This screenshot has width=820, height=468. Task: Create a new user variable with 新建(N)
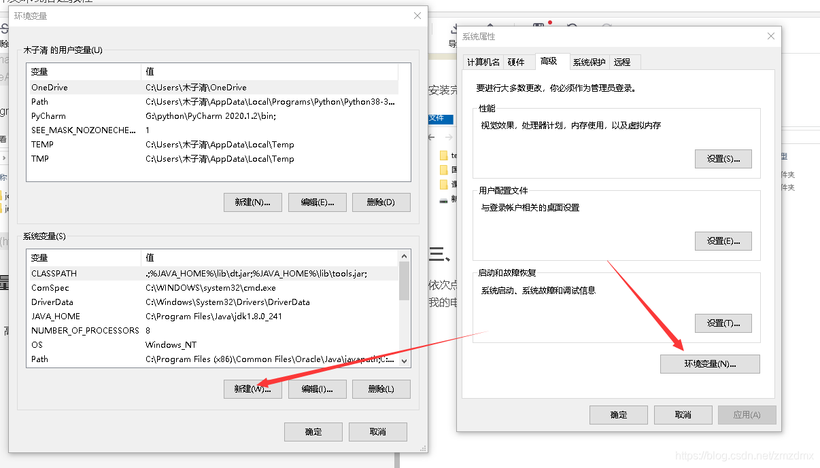coord(252,202)
